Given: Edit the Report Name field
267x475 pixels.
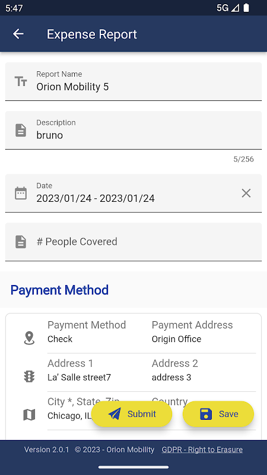Looking at the screenshot, I should [133, 81].
